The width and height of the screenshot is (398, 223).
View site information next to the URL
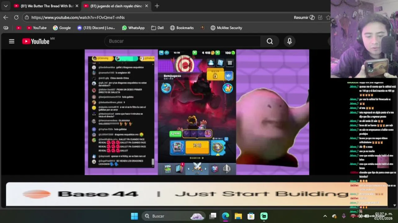pyautogui.click(x=27, y=17)
